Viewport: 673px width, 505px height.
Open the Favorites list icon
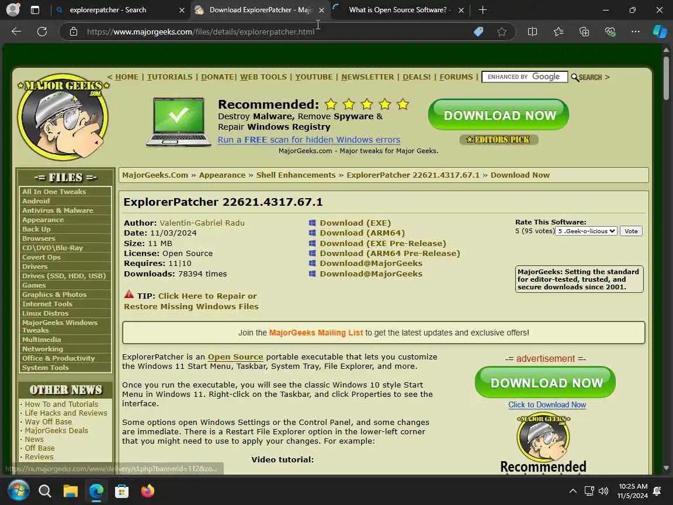pos(558,32)
